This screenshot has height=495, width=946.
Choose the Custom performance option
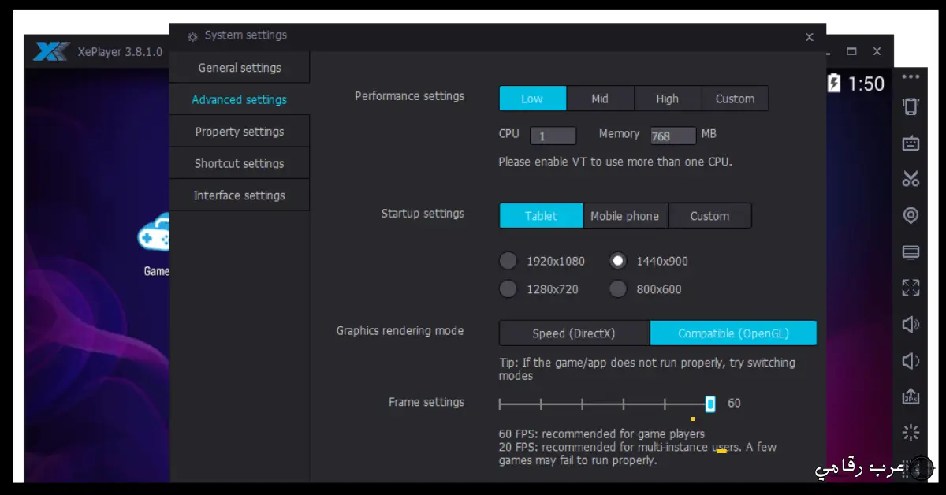(736, 99)
